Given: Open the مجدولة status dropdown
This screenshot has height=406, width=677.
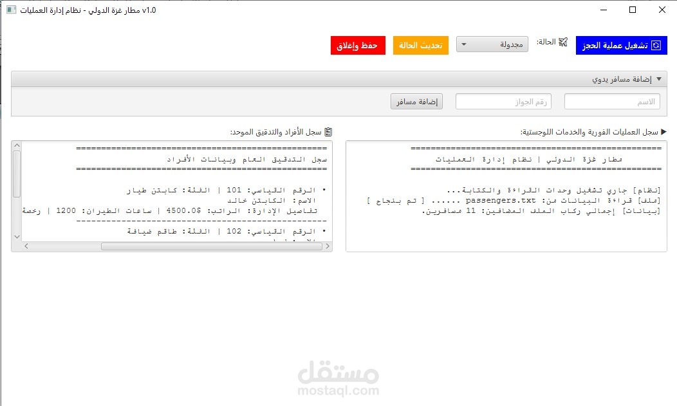Looking at the screenshot, I should point(492,44).
